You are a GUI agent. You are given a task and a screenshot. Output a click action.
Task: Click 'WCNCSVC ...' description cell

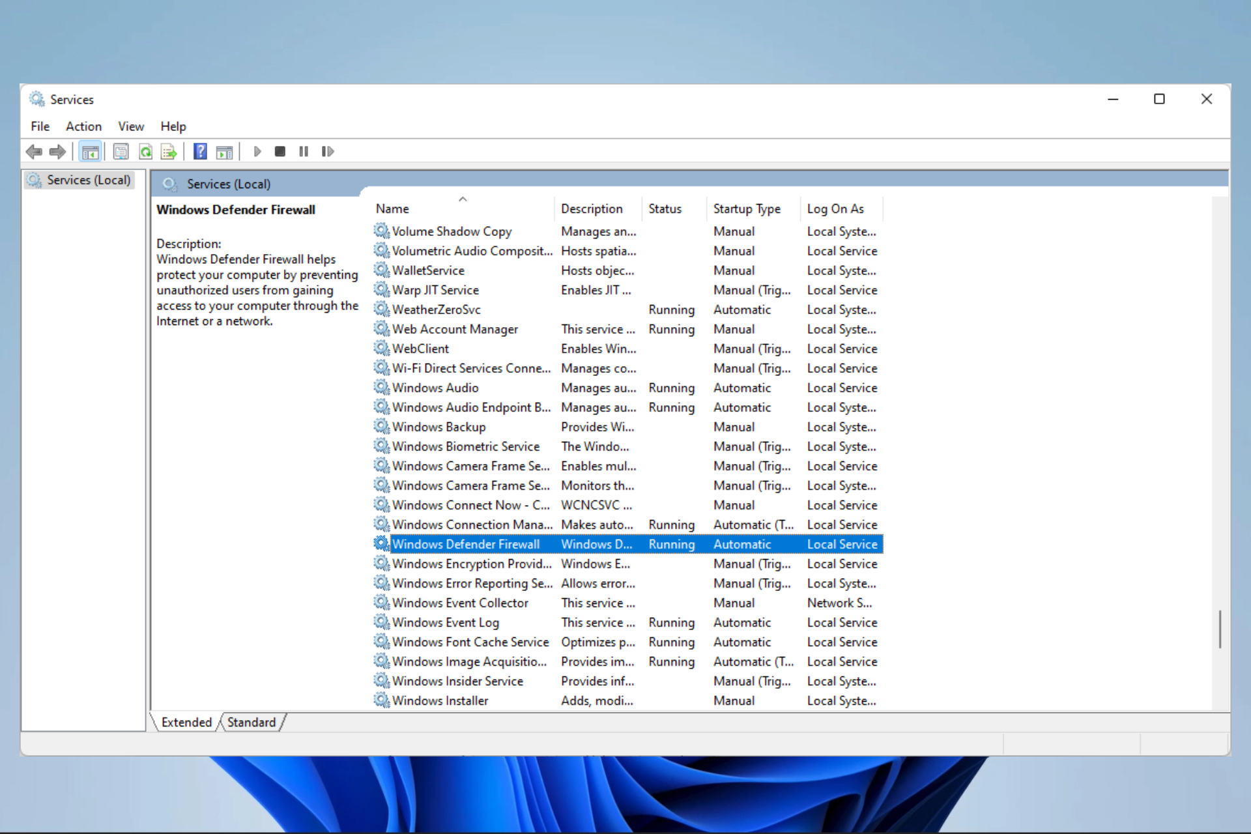(x=596, y=505)
